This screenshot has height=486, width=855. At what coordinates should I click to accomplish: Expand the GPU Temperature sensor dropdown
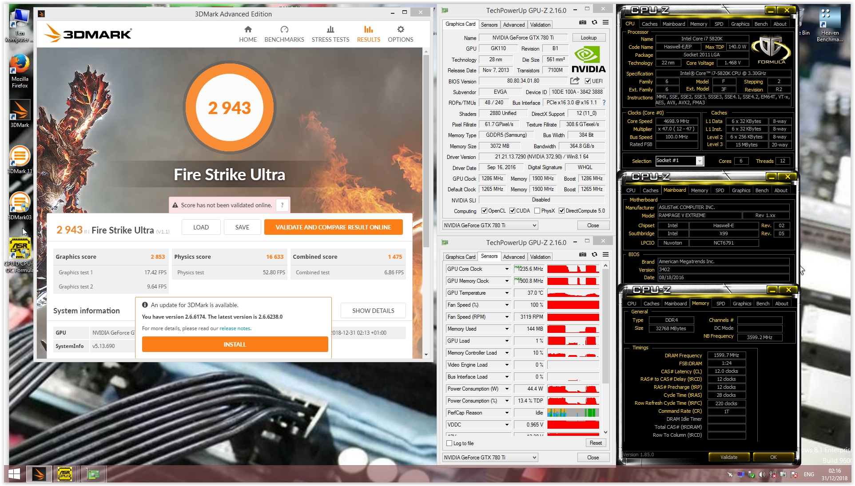click(x=507, y=293)
